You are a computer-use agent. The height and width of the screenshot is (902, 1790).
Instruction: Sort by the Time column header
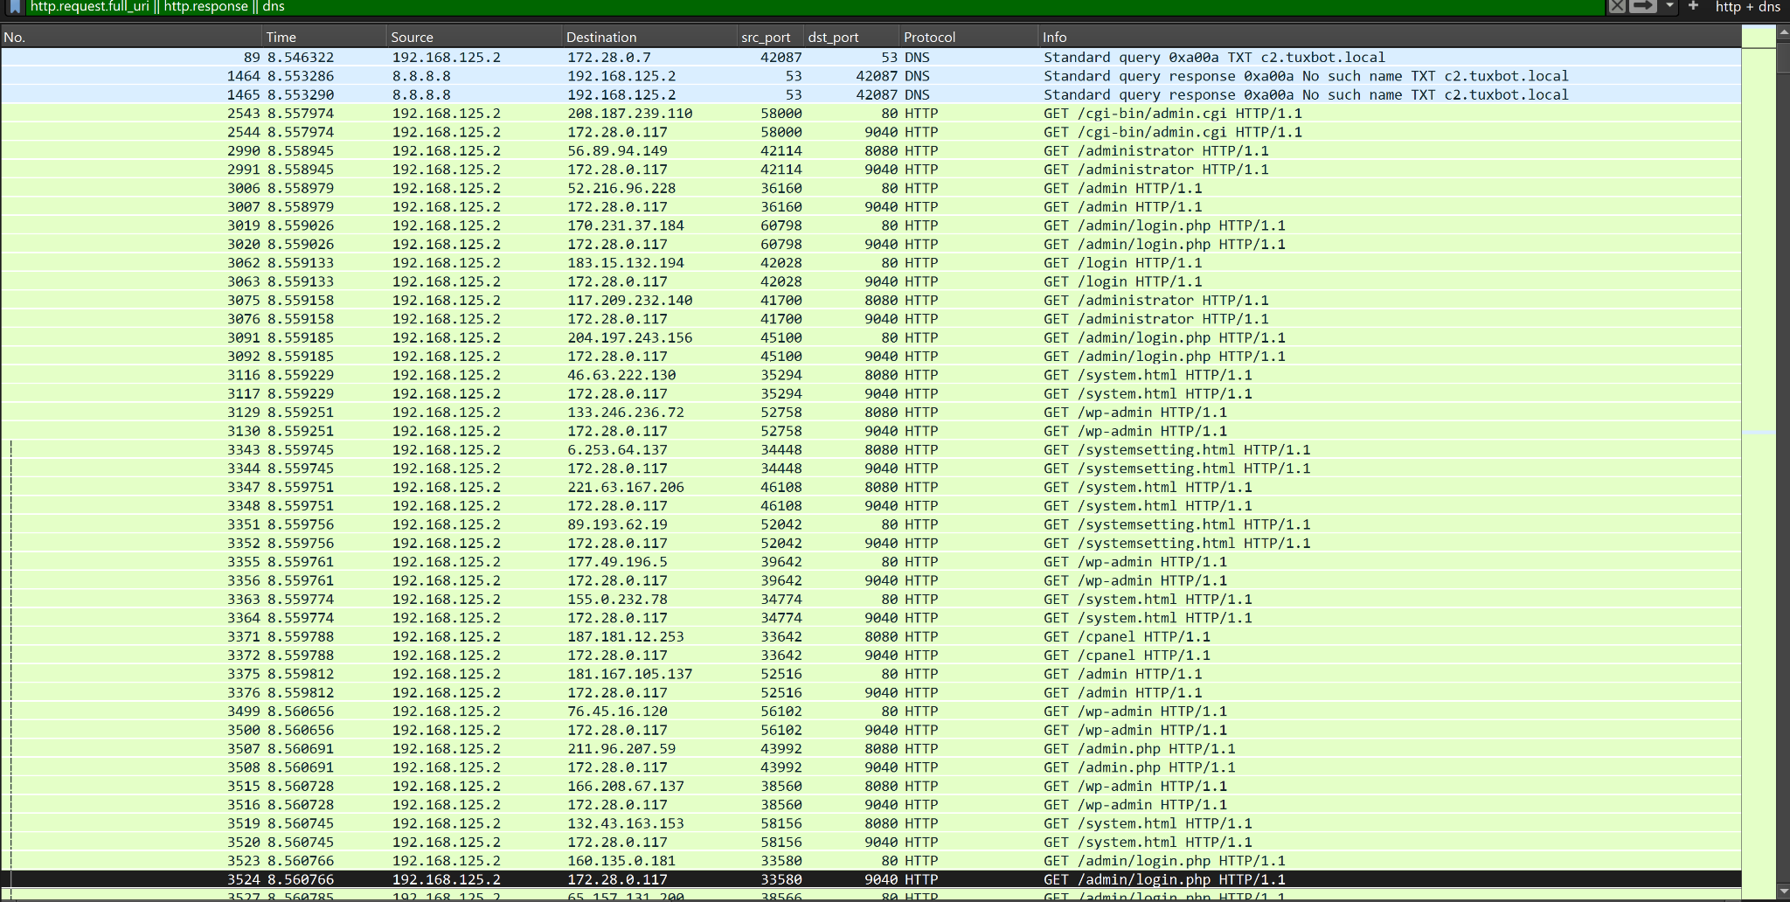(x=324, y=37)
